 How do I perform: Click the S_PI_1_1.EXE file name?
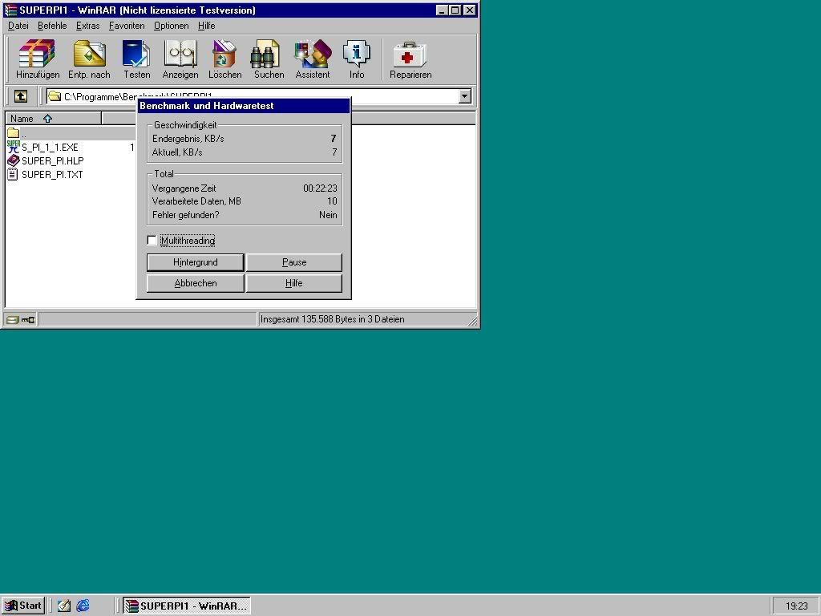pyautogui.click(x=50, y=148)
